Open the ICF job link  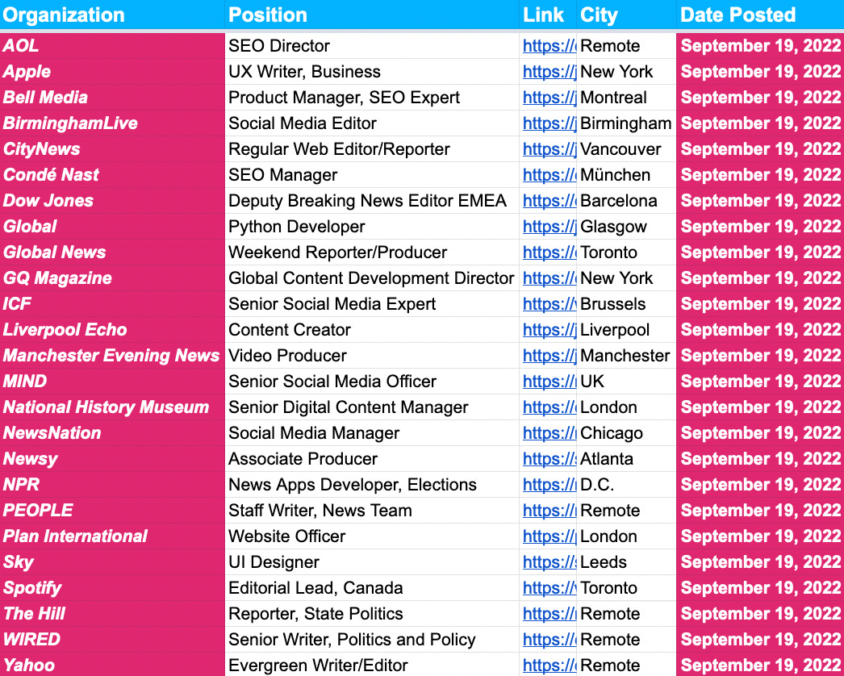pyautogui.click(x=549, y=304)
